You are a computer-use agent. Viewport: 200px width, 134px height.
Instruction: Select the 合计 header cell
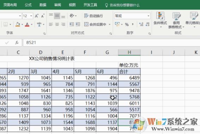(129, 72)
